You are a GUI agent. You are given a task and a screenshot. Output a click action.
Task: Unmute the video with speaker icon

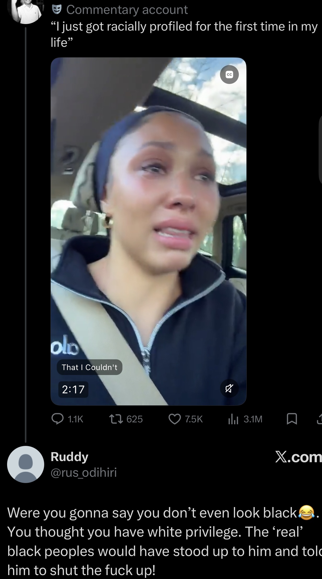coord(229,389)
